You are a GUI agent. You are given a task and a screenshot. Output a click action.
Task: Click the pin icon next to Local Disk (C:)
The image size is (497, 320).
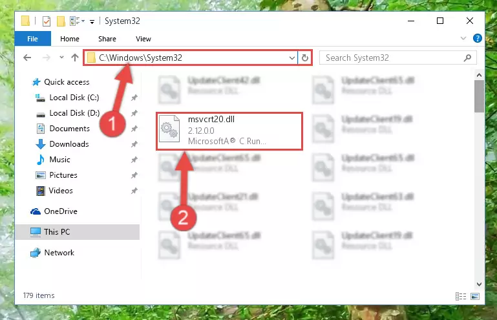[134, 98]
